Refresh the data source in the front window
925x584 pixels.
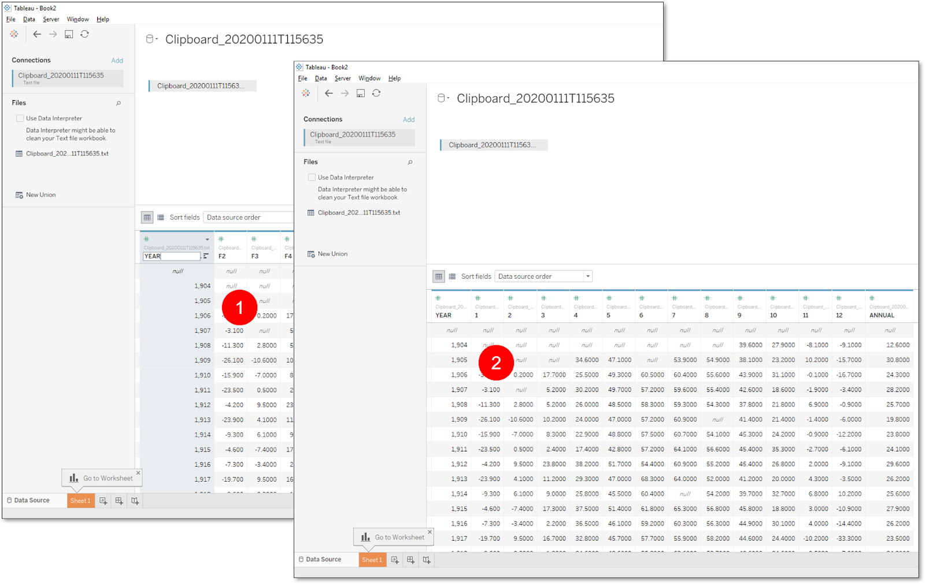[x=376, y=93]
